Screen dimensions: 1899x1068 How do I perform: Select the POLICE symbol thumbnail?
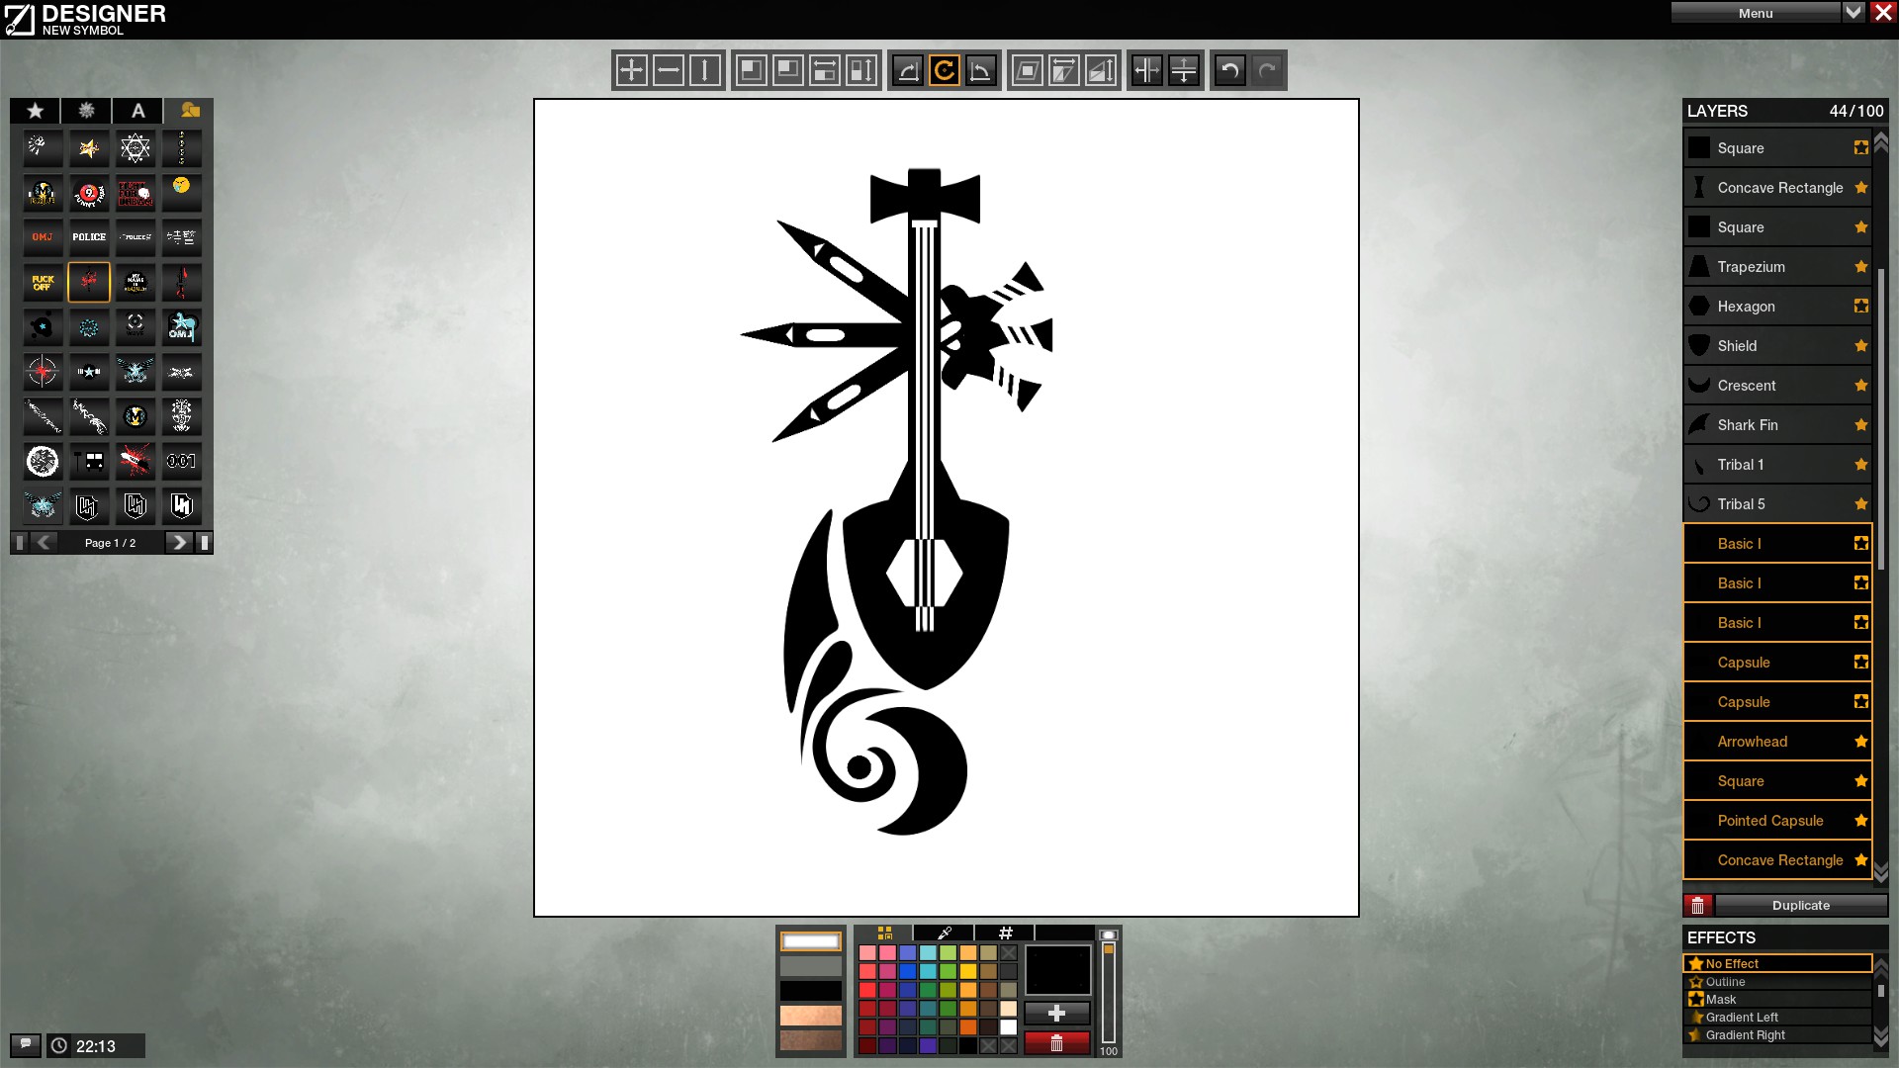point(89,237)
